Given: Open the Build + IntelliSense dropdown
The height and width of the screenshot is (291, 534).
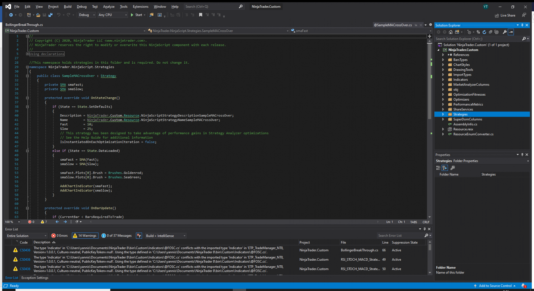Looking at the screenshot, I should click(x=166, y=236).
